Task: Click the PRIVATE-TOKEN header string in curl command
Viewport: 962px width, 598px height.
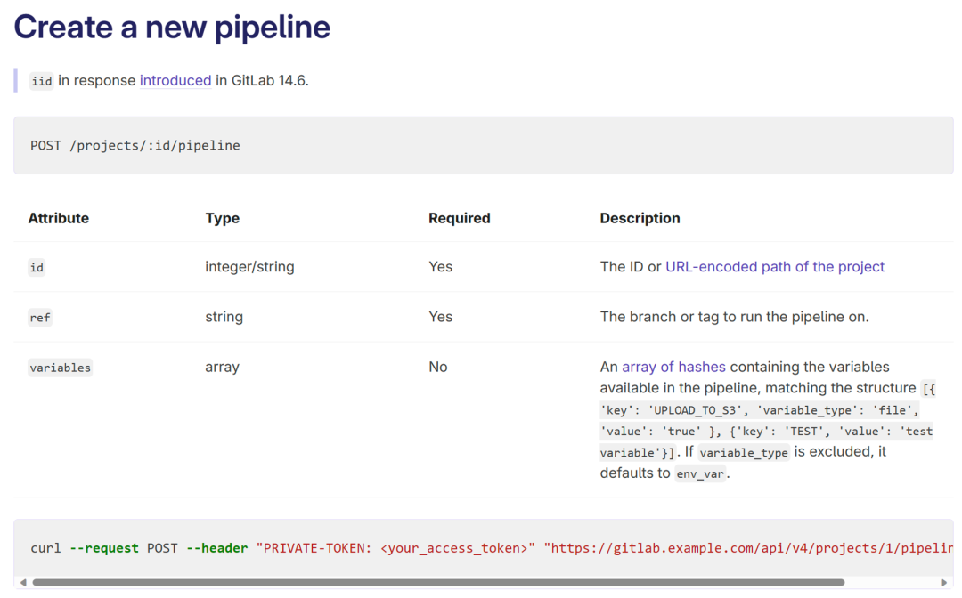Action: click(395, 548)
